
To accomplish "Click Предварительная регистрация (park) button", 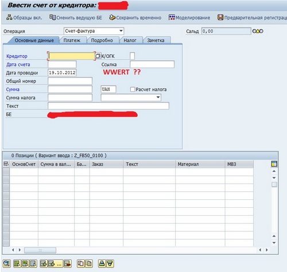I will click(x=252, y=18).
